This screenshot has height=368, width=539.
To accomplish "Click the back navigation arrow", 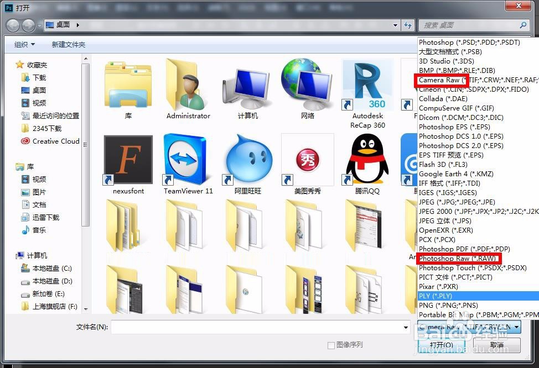I will (13, 25).
